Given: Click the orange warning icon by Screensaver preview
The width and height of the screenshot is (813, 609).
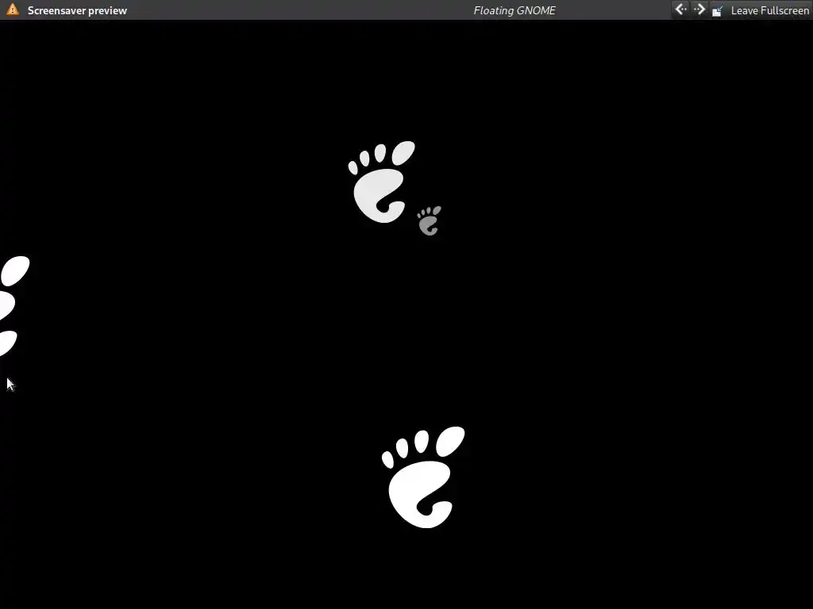Looking at the screenshot, I should [13, 10].
